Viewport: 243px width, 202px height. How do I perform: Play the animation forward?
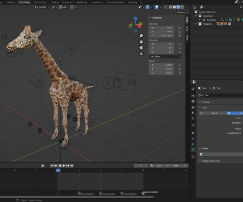click(64, 166)
